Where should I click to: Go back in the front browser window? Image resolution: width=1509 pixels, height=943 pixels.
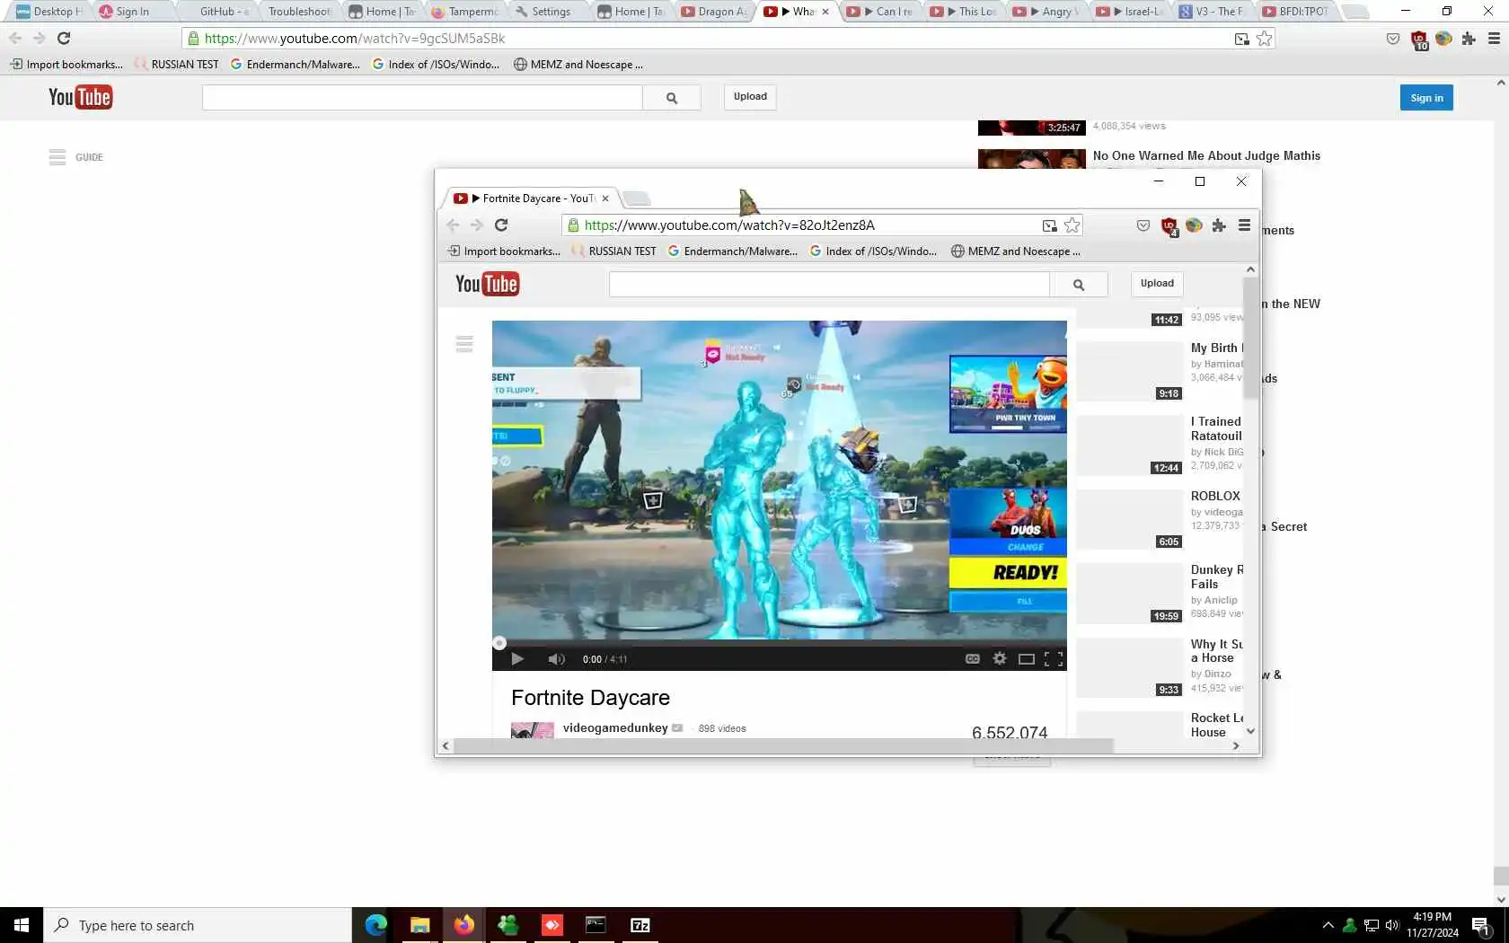[453, 225]
